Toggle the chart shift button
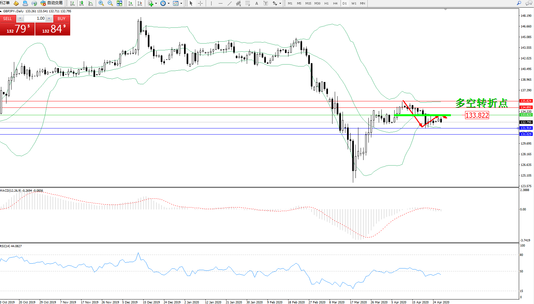 click(140, 3)
